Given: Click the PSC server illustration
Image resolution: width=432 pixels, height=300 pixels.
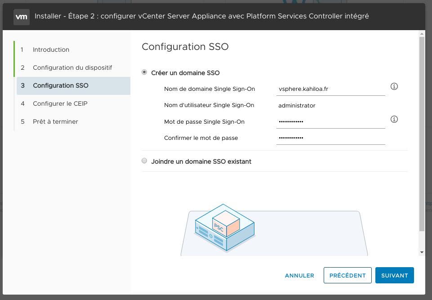Looking at the screenshot, I should (x=224, y=228).
